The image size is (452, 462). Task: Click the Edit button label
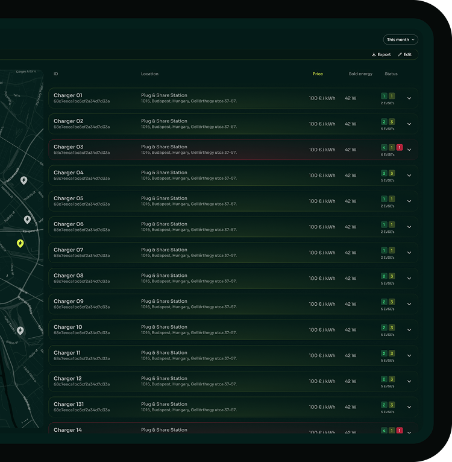pyautogui.click(x=408, y=54)
